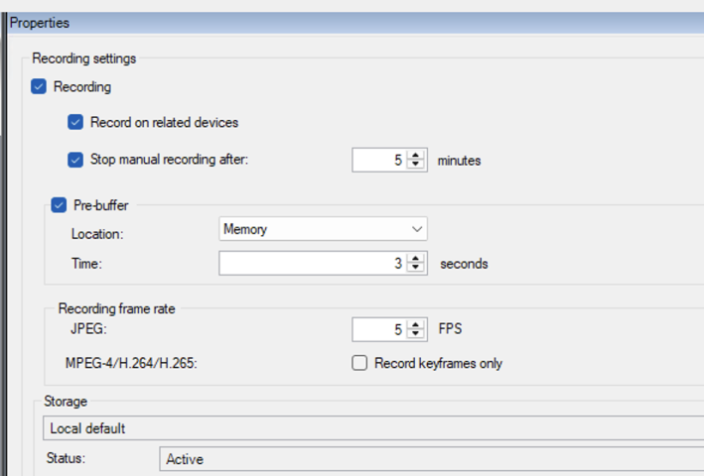
Task: Uncheck the Pre-buffer checkbox
Action: click(x=59, y=206)
